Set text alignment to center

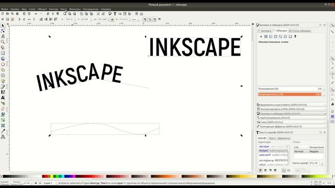pyautogui.click(x=265, y=170)
